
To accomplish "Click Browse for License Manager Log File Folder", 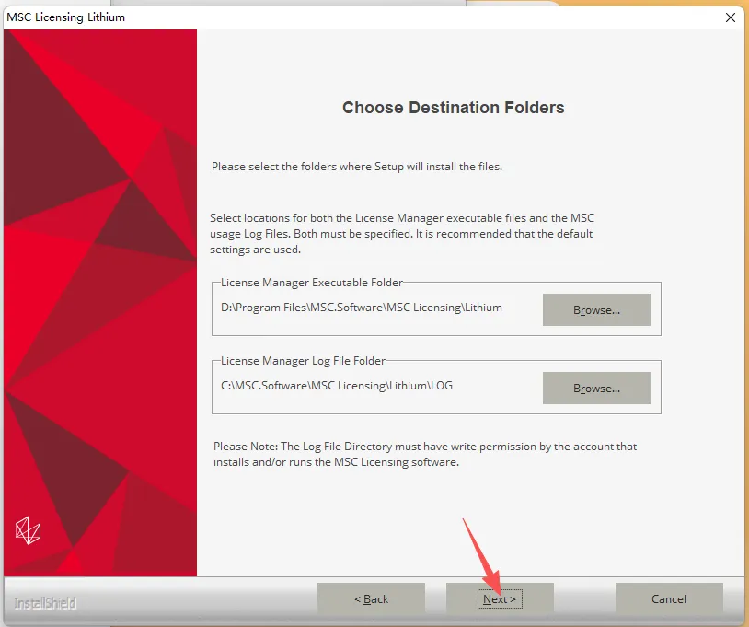I will [x=596, y=388].
